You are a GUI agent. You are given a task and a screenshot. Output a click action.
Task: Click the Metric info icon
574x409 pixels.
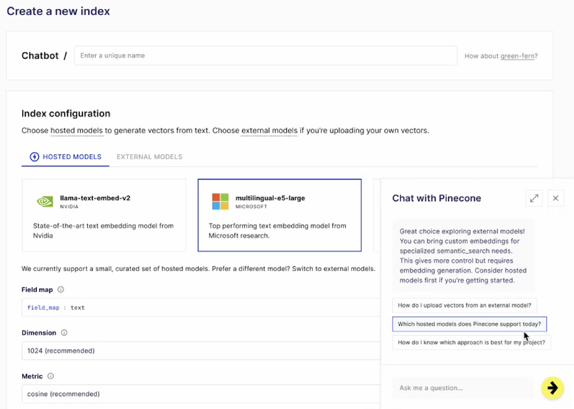point(51,376)
